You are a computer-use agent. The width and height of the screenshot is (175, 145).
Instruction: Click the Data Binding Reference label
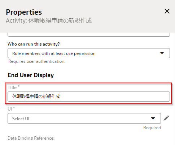click(x=31, y=138)
